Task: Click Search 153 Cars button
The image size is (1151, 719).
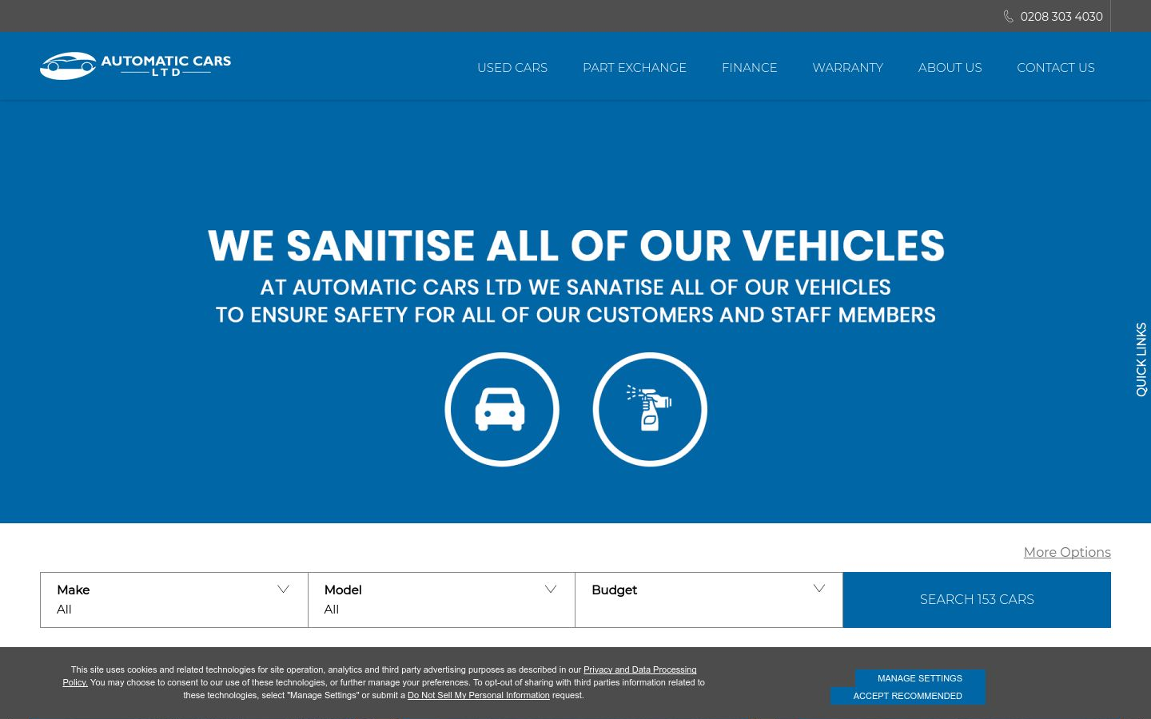Action: [x=977, y=600]
